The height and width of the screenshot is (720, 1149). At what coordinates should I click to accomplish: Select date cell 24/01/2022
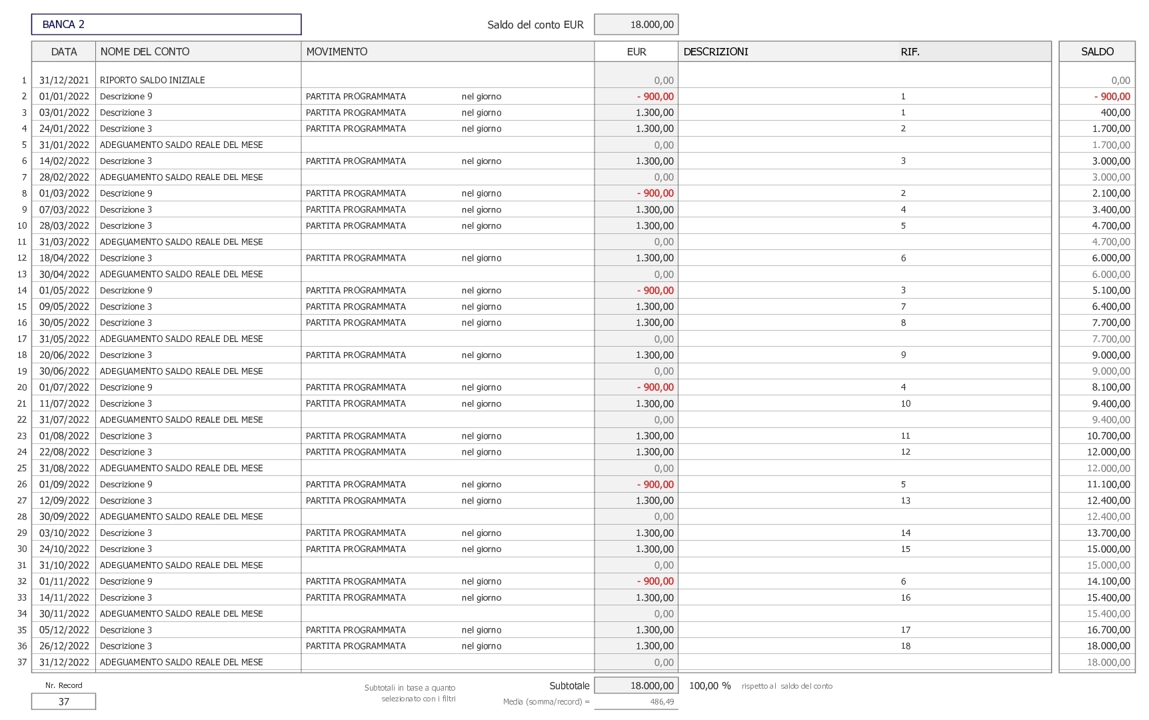pos(64,129)
